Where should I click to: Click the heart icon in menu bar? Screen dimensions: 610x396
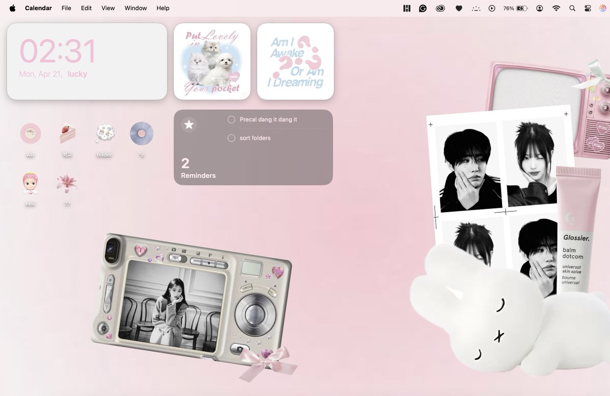coord(459,8)
